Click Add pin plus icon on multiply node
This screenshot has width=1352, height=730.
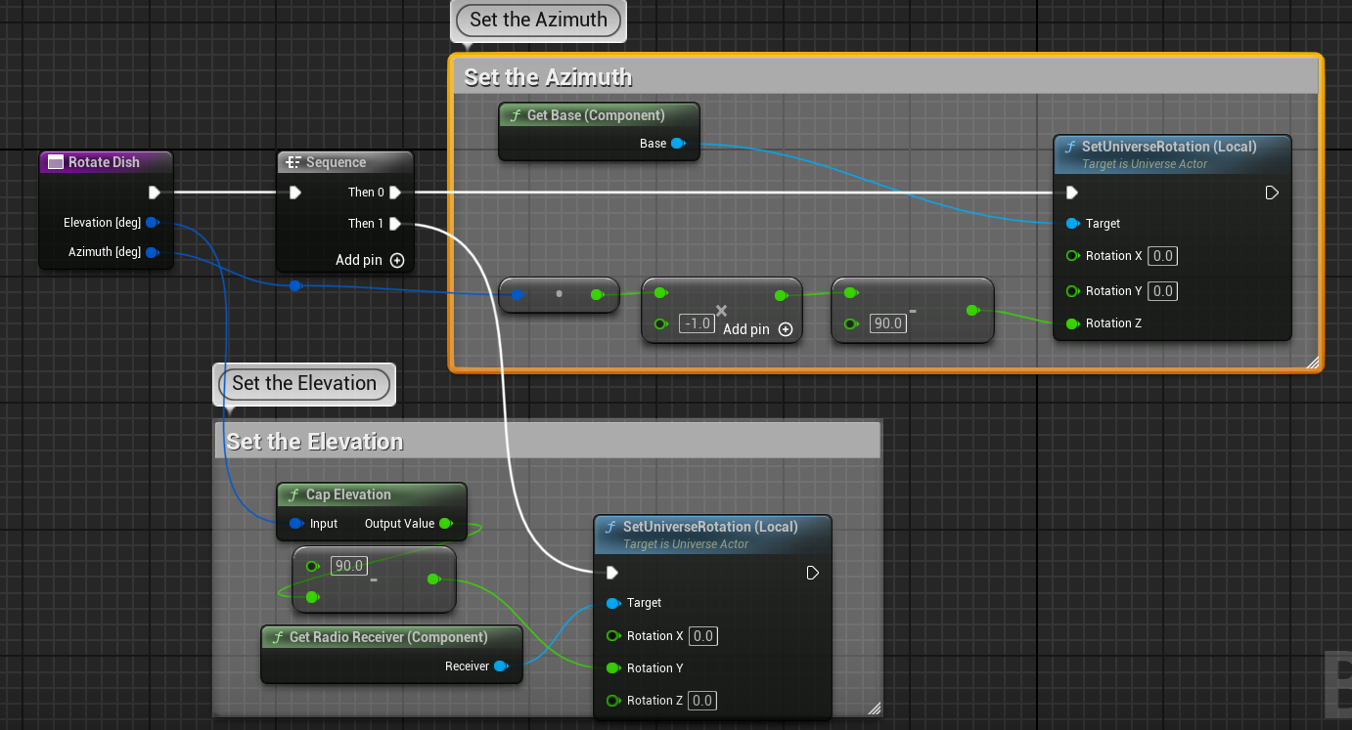point(786,329)
